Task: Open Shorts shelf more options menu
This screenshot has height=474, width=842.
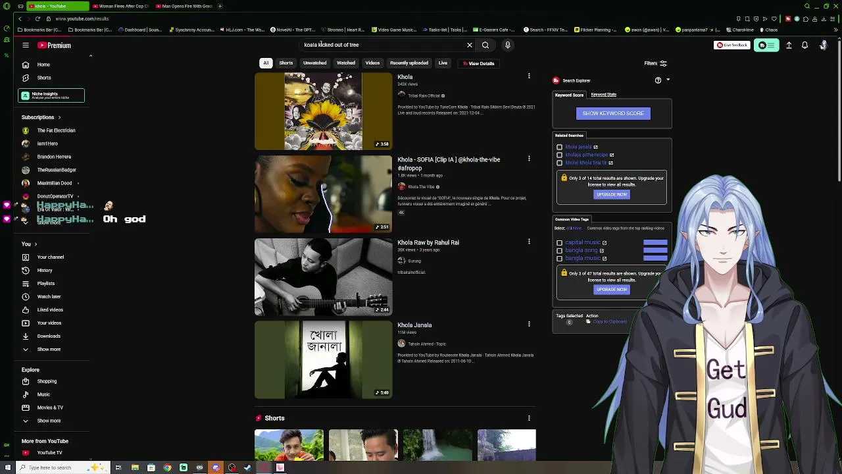Action: 529,417
